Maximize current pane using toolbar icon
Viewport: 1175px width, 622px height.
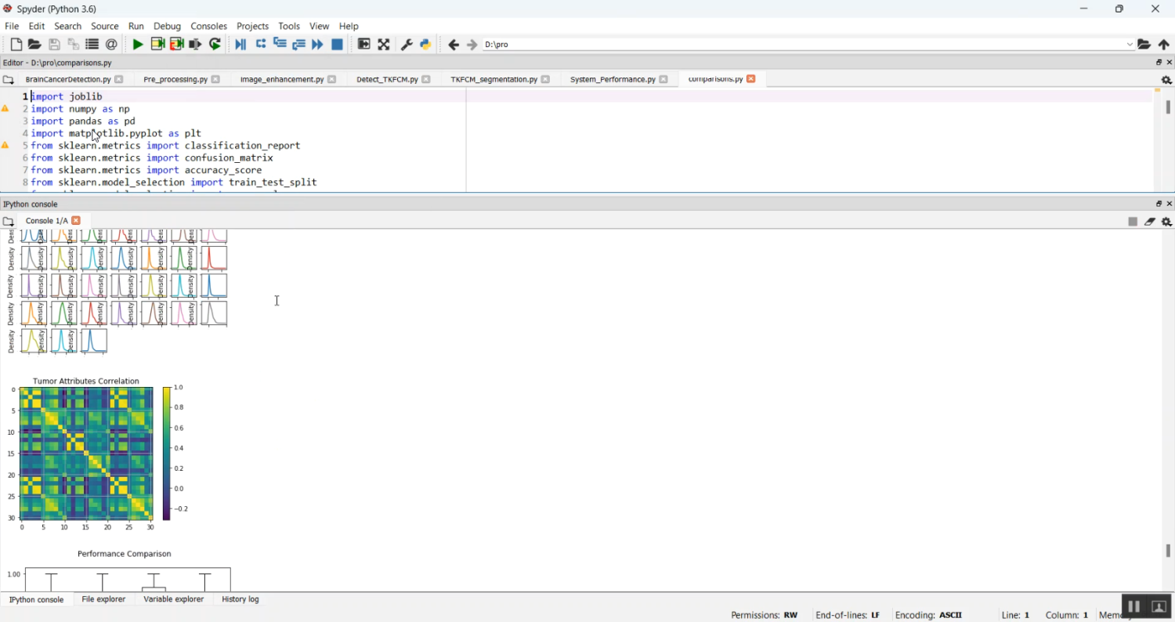point(364,45)
